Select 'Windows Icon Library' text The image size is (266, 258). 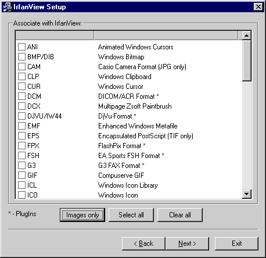pyautogui.click(x=128, y=185)
